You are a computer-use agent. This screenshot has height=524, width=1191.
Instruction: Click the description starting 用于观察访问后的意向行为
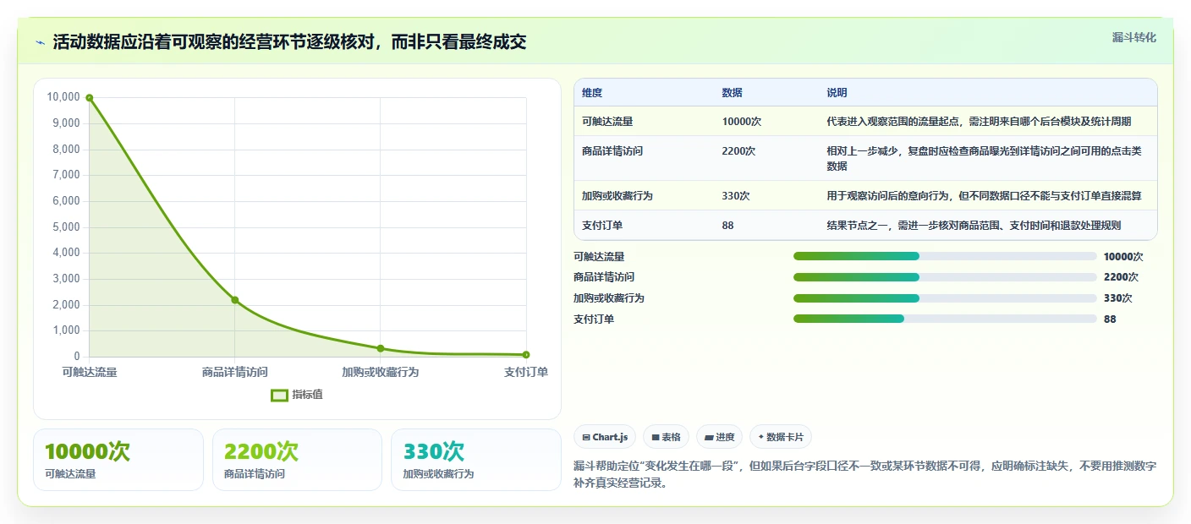(984, 196)
